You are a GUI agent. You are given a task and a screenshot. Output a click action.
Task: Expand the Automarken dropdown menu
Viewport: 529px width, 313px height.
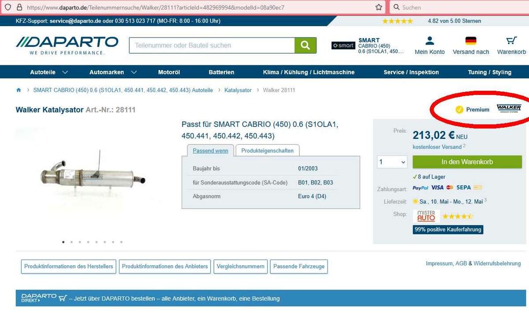tap(113, 72)
